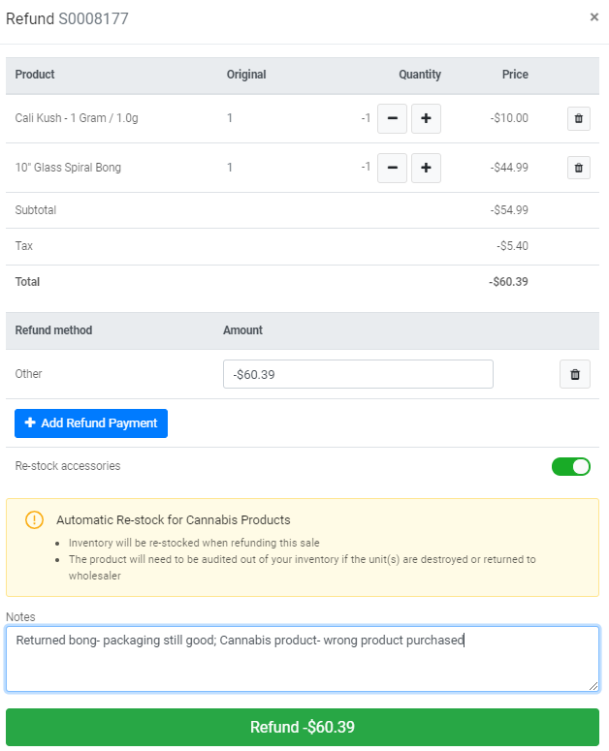
Task: Submit the Refund -$60.39 button
Action: (x=303, y=727)
